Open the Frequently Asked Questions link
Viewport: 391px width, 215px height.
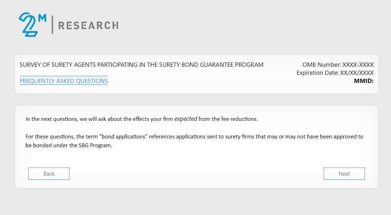64,81
